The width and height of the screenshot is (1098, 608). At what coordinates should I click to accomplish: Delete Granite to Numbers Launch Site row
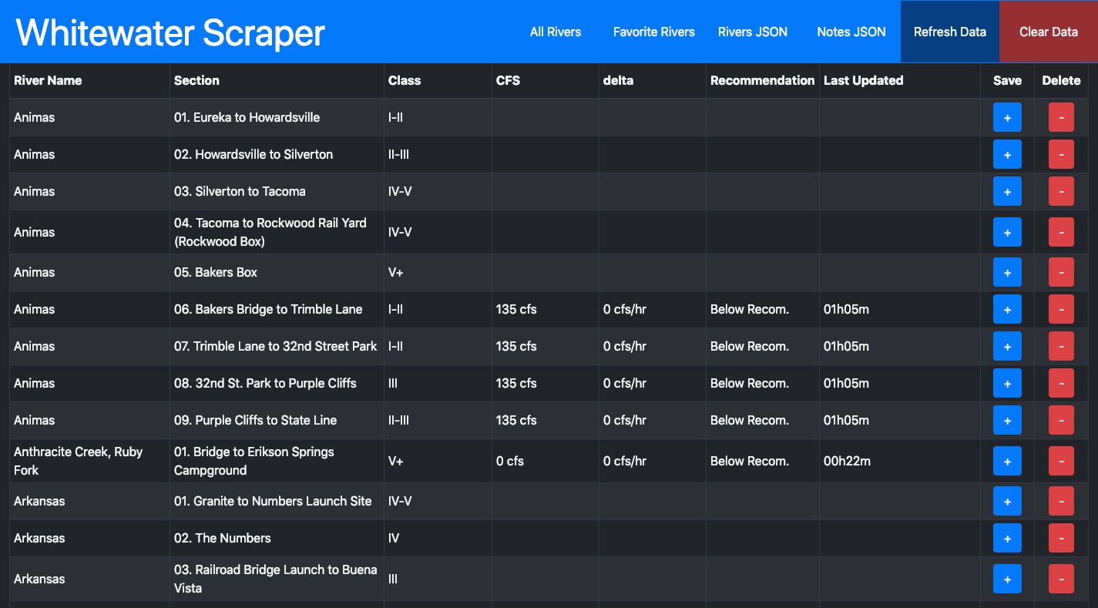pyautogui.click(x=1061, y=501)
